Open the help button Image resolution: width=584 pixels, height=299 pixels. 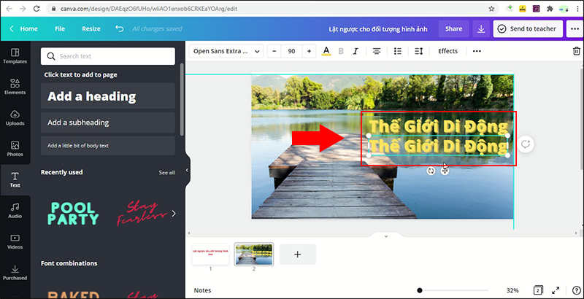tap(575, 290)
